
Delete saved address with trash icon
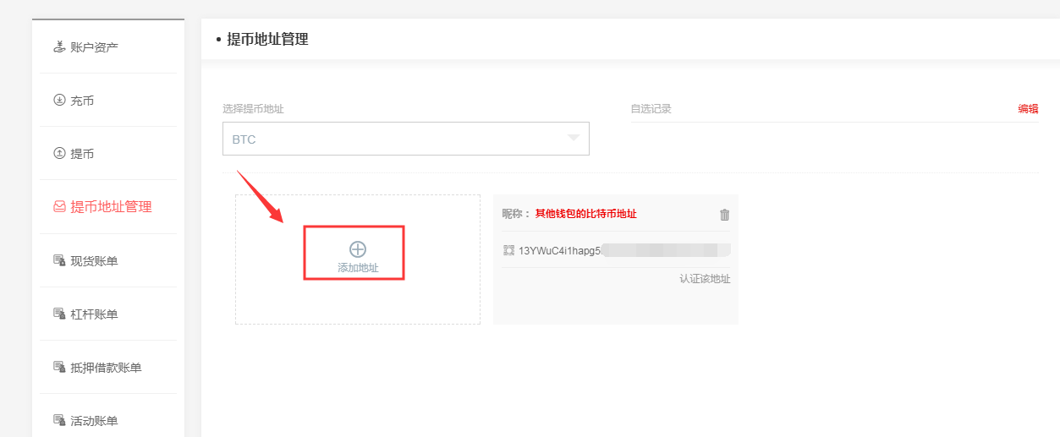pyautogui.click(x=724, y=215)
